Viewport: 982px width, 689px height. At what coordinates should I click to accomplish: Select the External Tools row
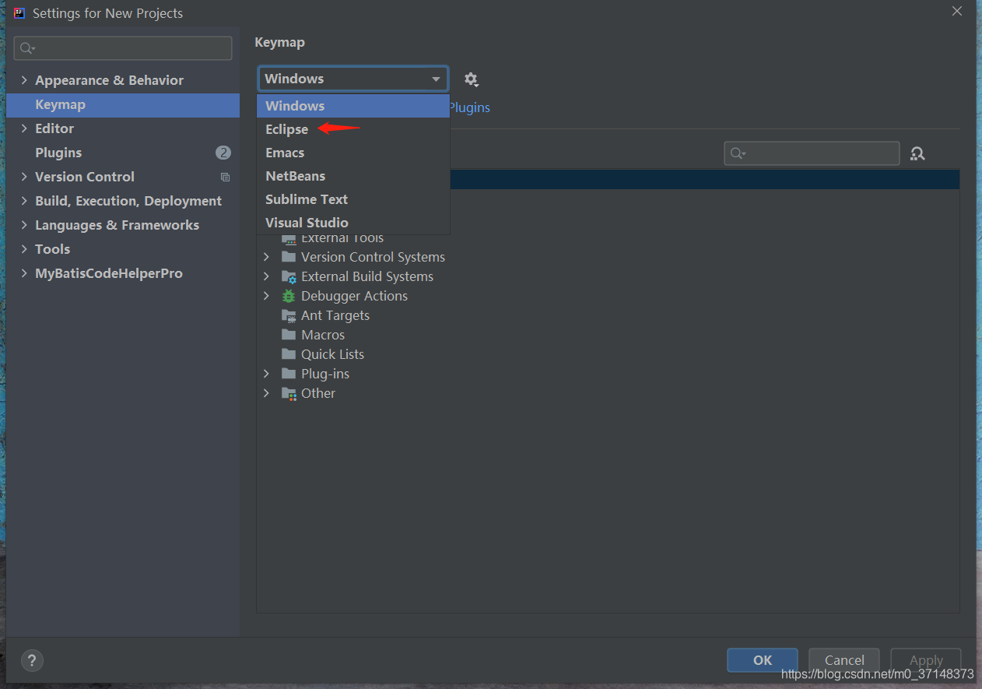click(x=608, y=239)
